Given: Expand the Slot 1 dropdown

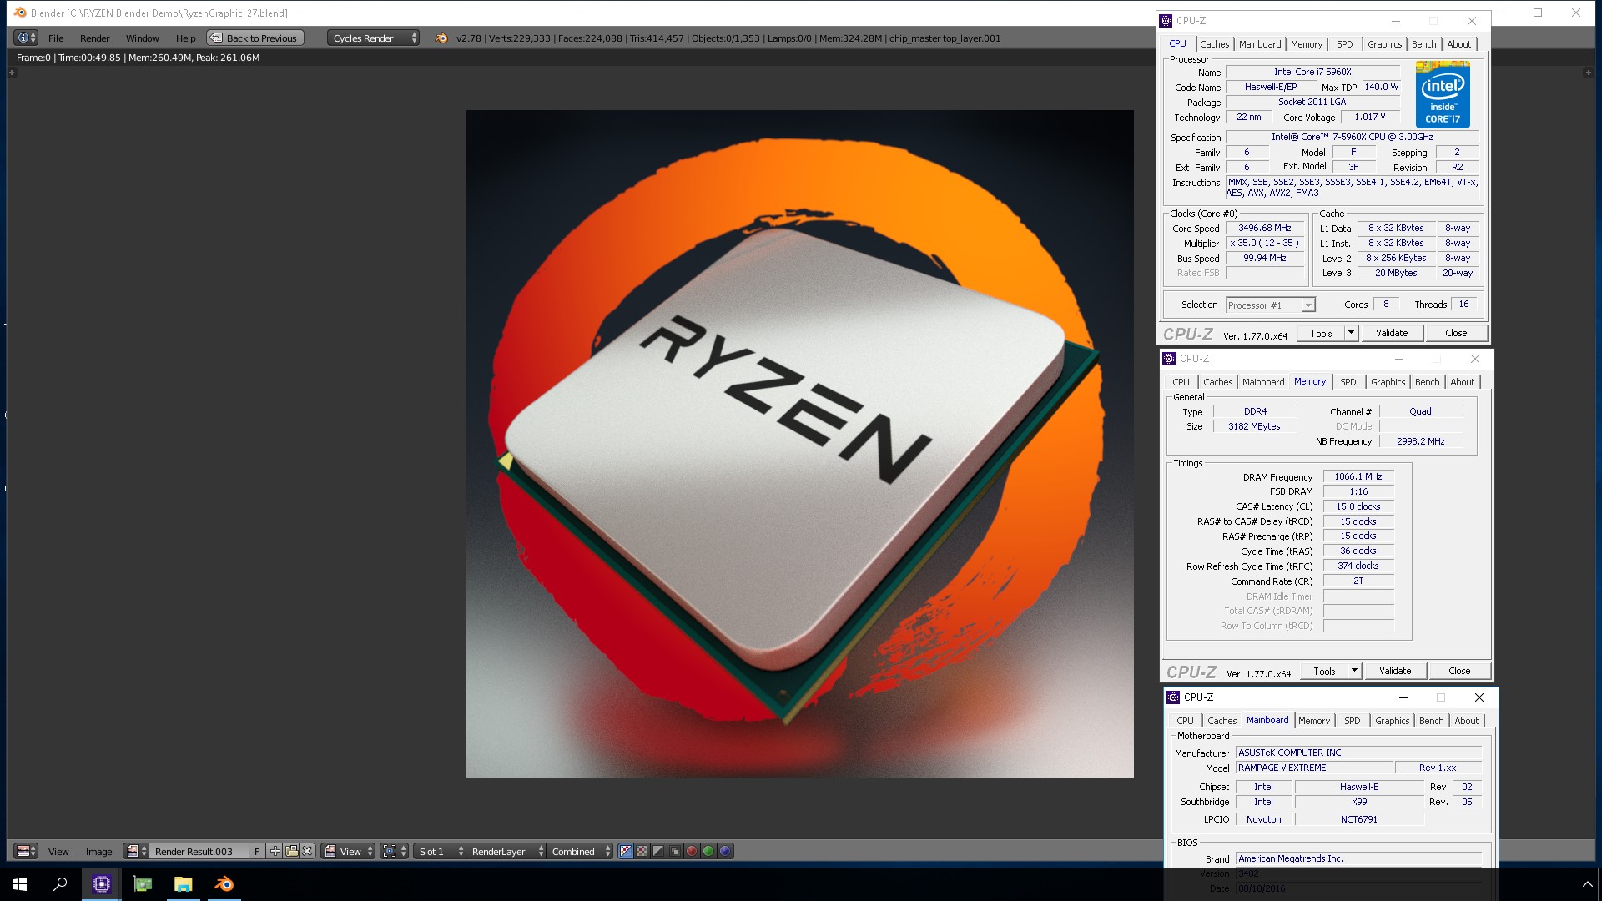Looking at the screenshot, I should pos(441,852).
